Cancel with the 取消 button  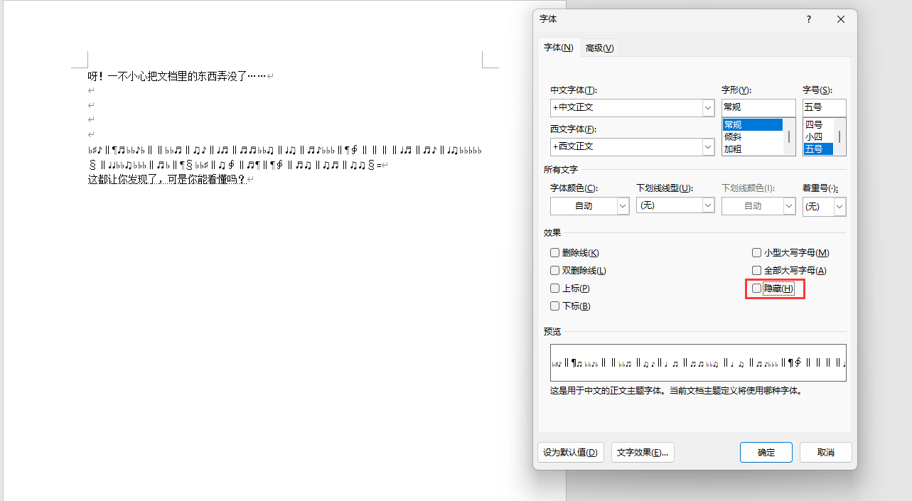point(825,453)
